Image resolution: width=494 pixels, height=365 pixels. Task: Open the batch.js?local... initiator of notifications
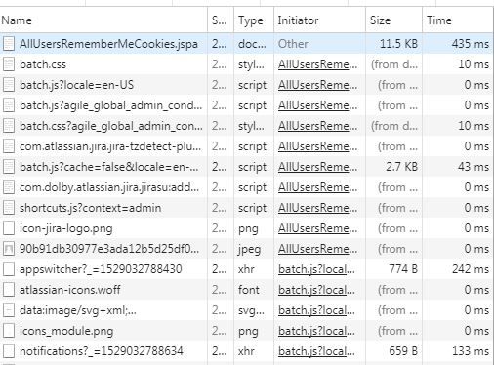pyautogui.click(x=316, y=351)
